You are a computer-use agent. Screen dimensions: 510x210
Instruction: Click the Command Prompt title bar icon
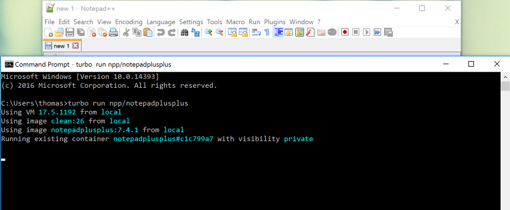[9, 64]
